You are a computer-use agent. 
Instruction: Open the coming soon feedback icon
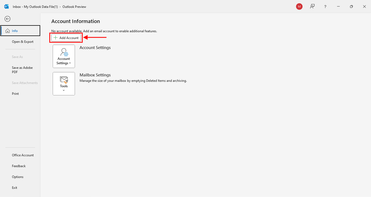click(x=312, y=7)
